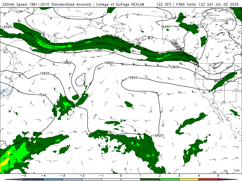Select the light blue -3 to -2 colorbar segment
This screenshot has width=242, height=181.
click(72, 179)
